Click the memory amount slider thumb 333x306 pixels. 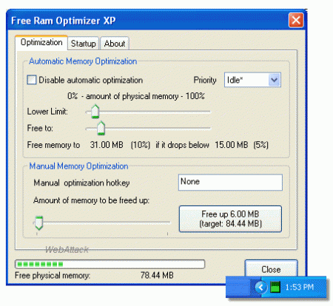[38, 223]
